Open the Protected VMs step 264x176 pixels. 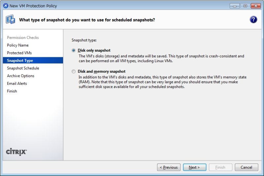tap(19, 53)
